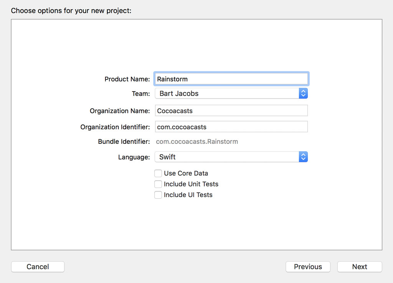This screenshot has width=393, height=283.
Task: Click the Team selector stepper arrows
Action: (x=303, y=93)
